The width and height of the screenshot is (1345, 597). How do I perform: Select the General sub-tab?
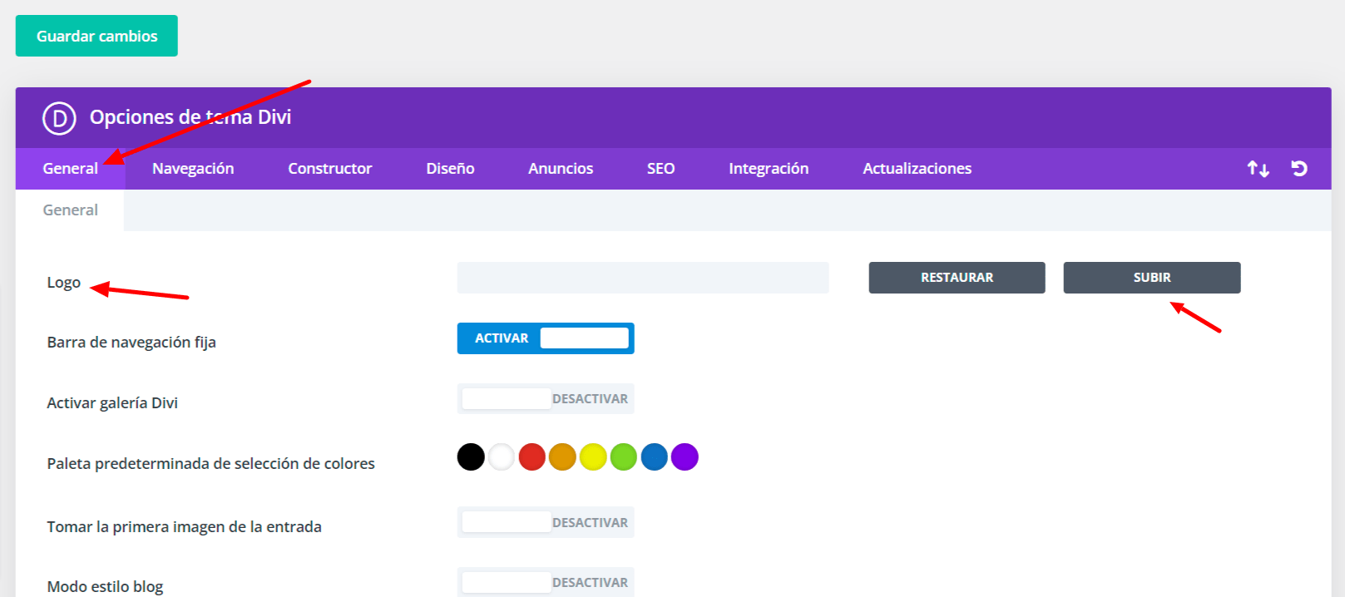click(71, 210)
